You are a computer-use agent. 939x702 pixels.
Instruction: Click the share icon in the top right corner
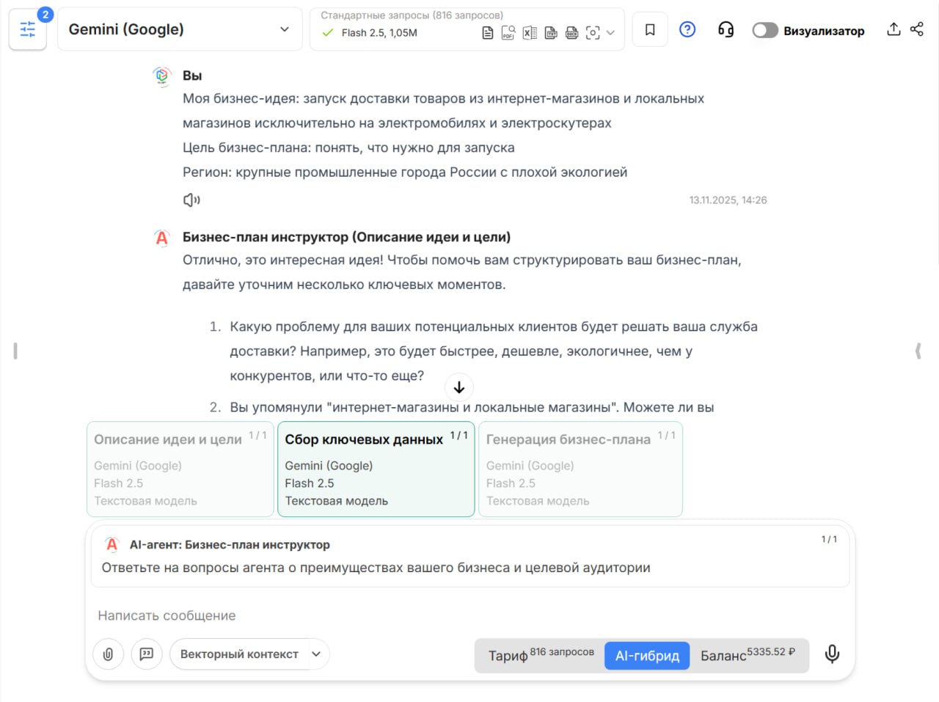(916, 29)
